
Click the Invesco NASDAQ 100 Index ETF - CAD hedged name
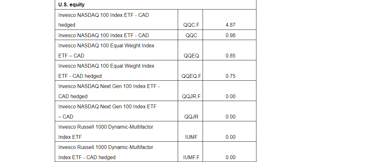click(104, 20)
